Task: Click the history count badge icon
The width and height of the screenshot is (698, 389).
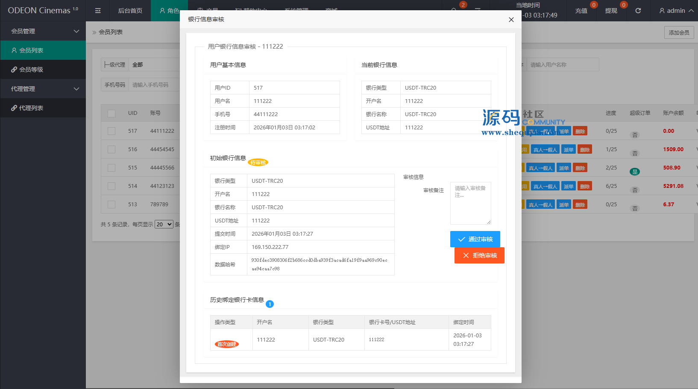Action: click(270, 304)
